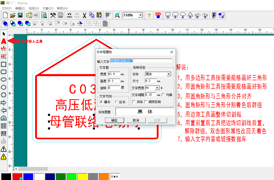Paste from clipboard with the paste icon
The image size is (274, 180).
[x=99, y=15]
